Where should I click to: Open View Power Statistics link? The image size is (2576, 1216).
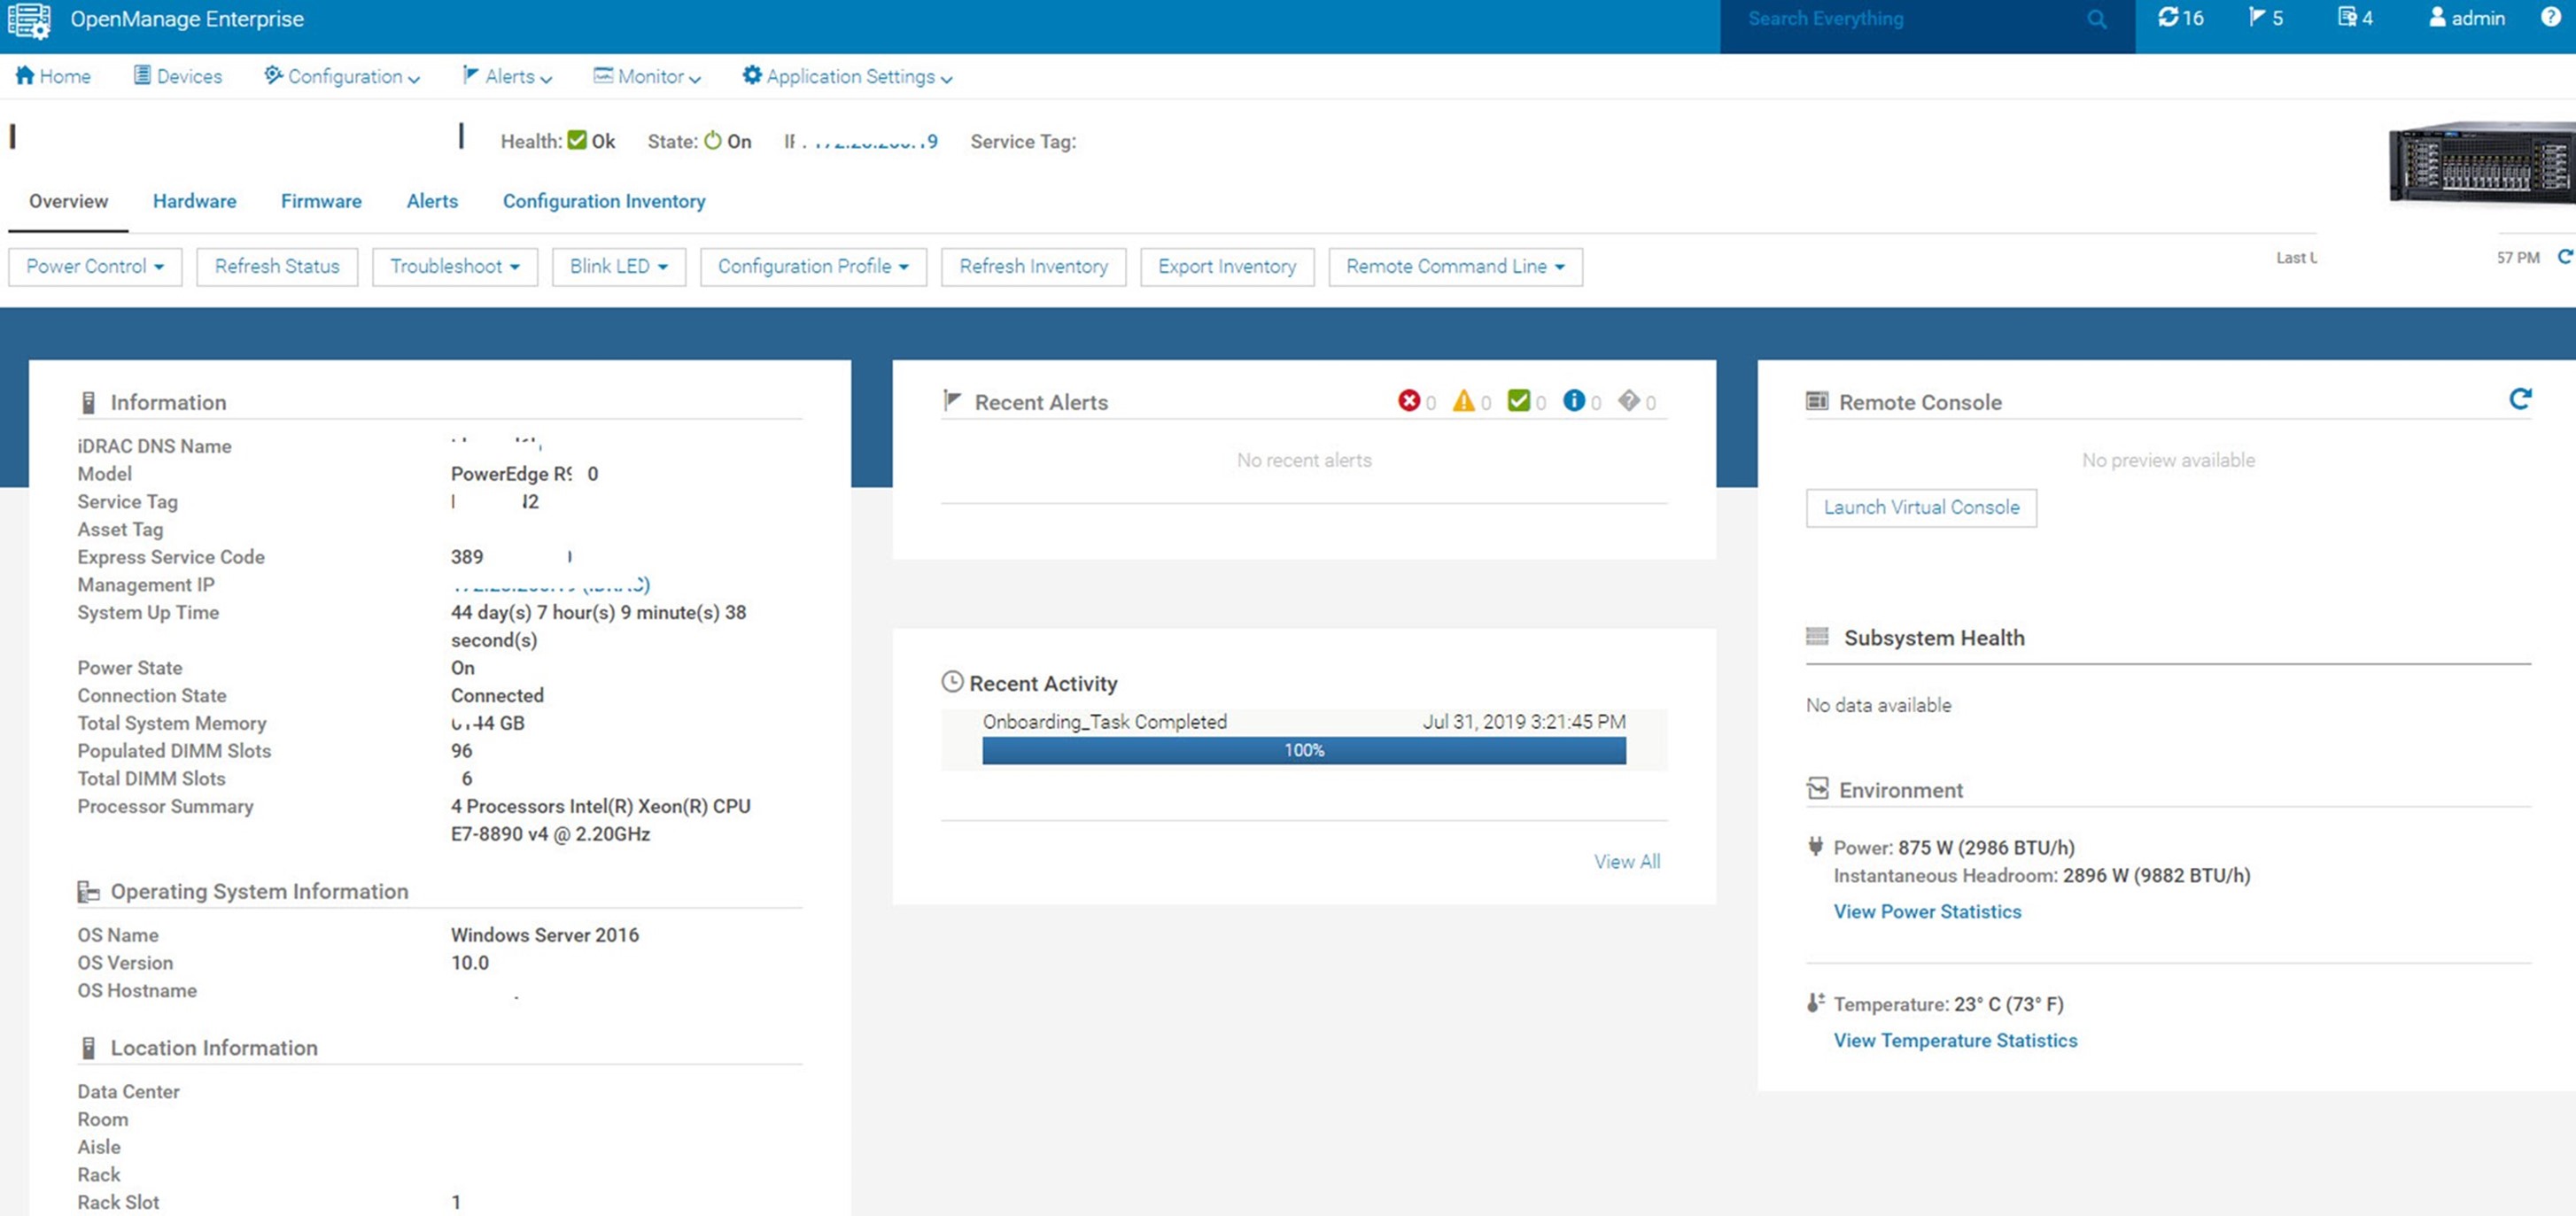coord(1927,911)
